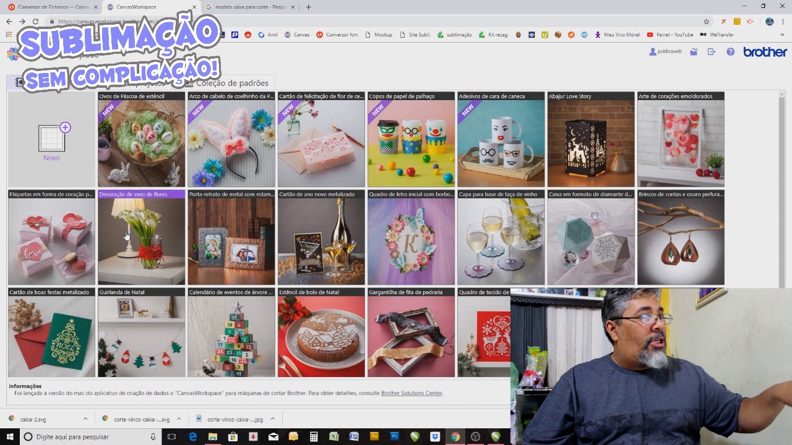The height and width of the screenshot is (445, 792).
Task: Expand options for caixa-2.svg download
Action: point(85,419)
